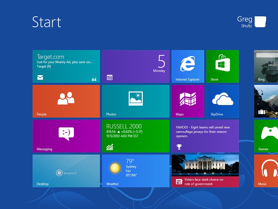Open the Weather tile for Sydney
The width and height of the screenshot is (278, 209).
point(136,171)
